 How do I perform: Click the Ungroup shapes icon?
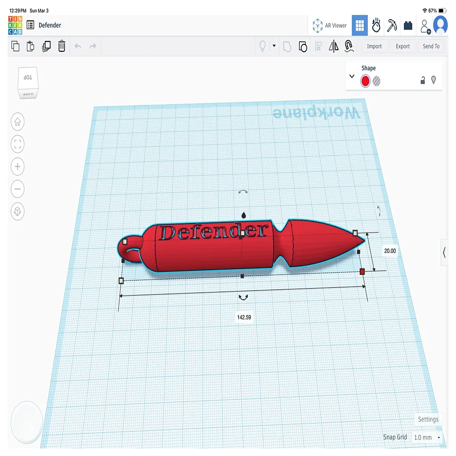click(303, 46)
